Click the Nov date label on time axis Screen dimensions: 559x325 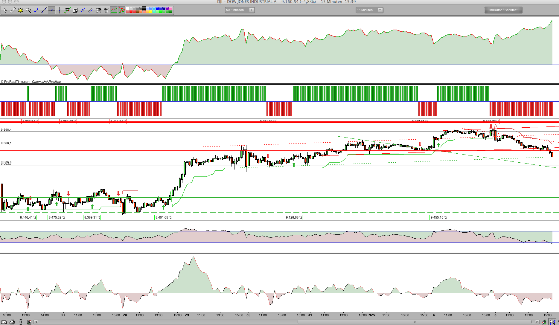tap(372, 315)
